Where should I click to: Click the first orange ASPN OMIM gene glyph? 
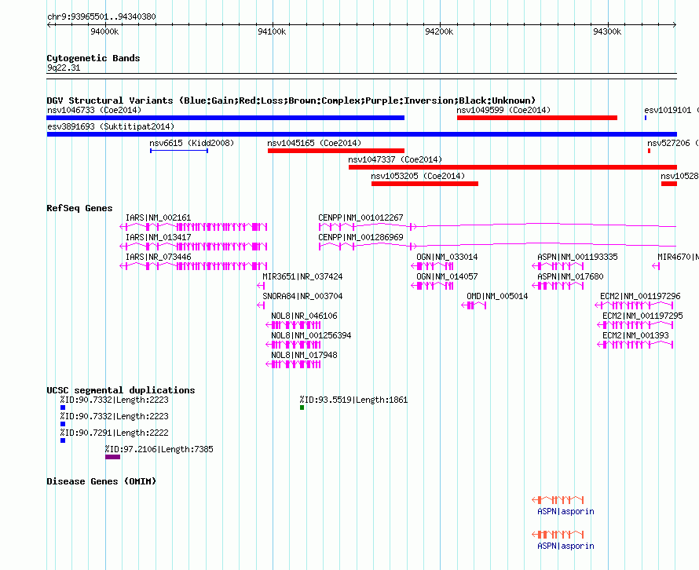pyautogui.click(x=558, y=500)
